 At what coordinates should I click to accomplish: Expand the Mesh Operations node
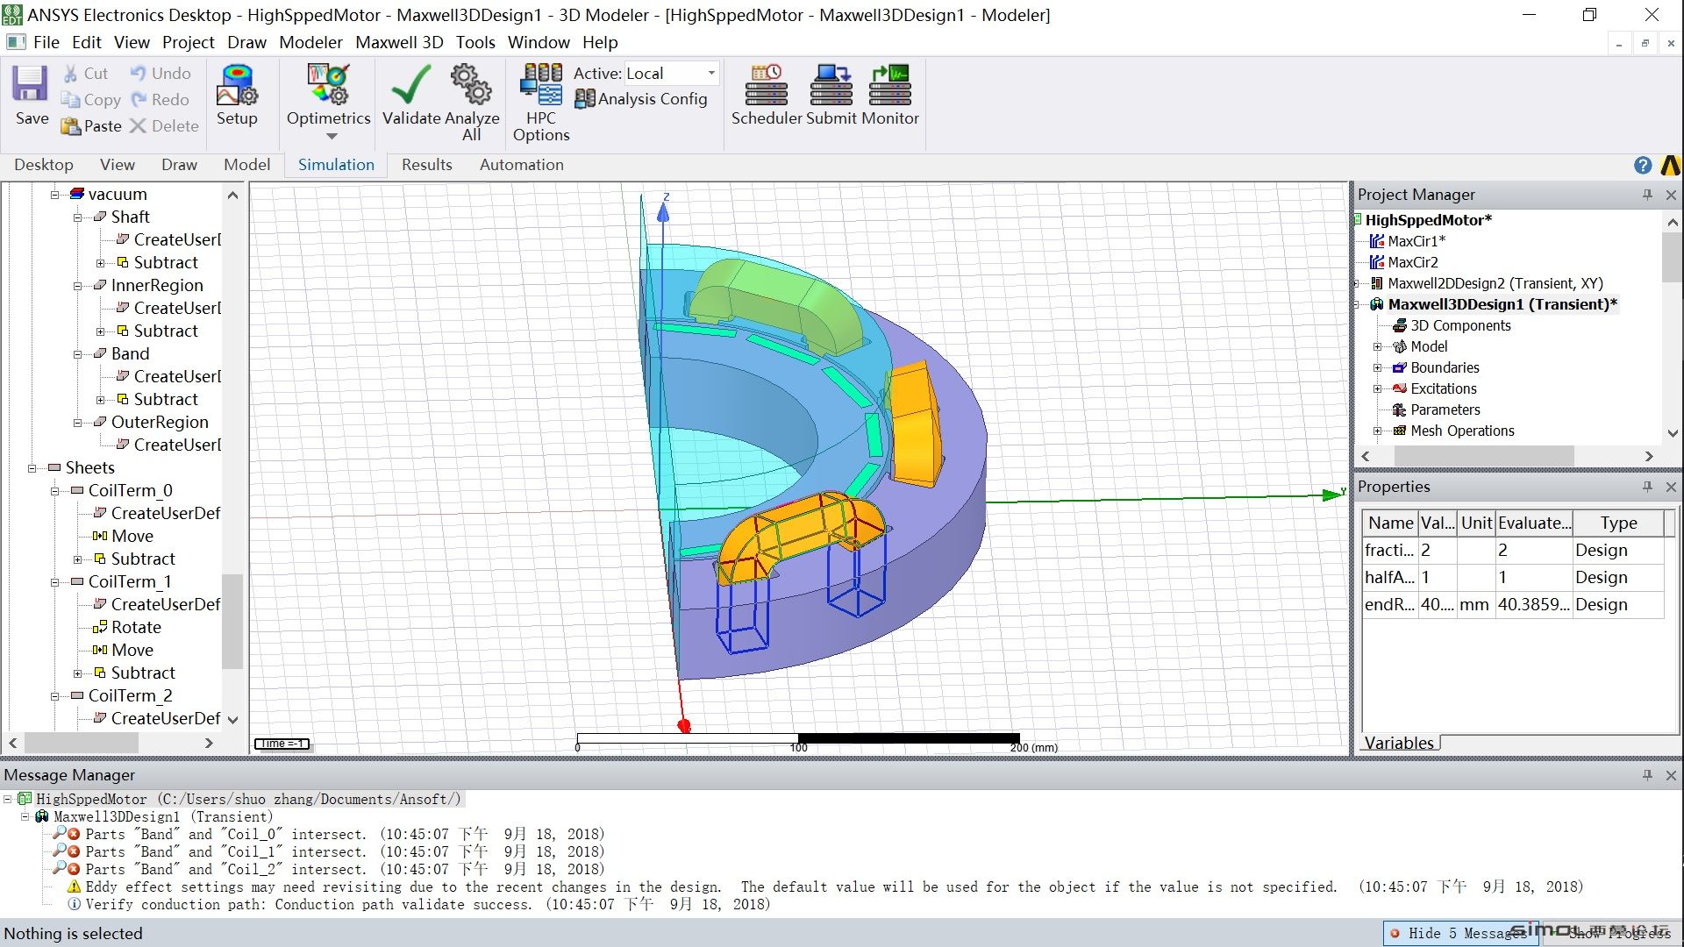(x=1377, y=431)
